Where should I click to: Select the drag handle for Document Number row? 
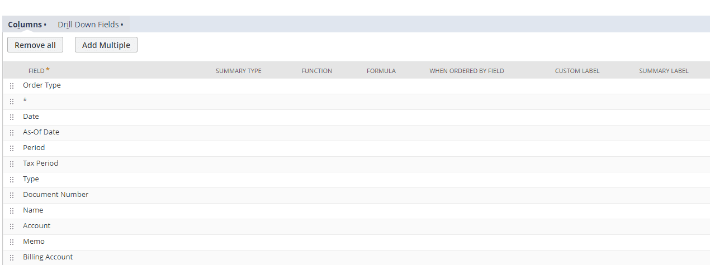tap(12, 195)
